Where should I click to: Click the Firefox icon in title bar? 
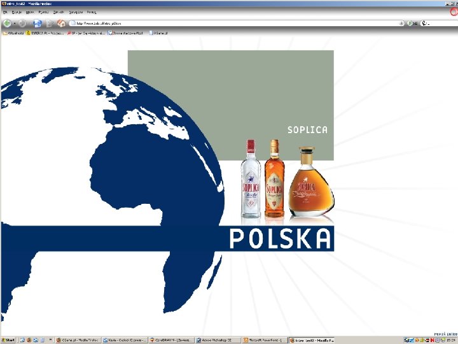pyautogui.click(x=4, y=4)
